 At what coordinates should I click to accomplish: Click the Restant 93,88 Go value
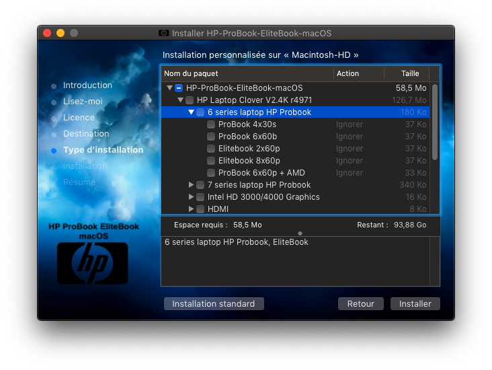410,225
